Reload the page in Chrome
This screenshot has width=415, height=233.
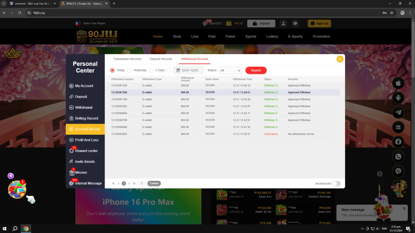(19, 13)
